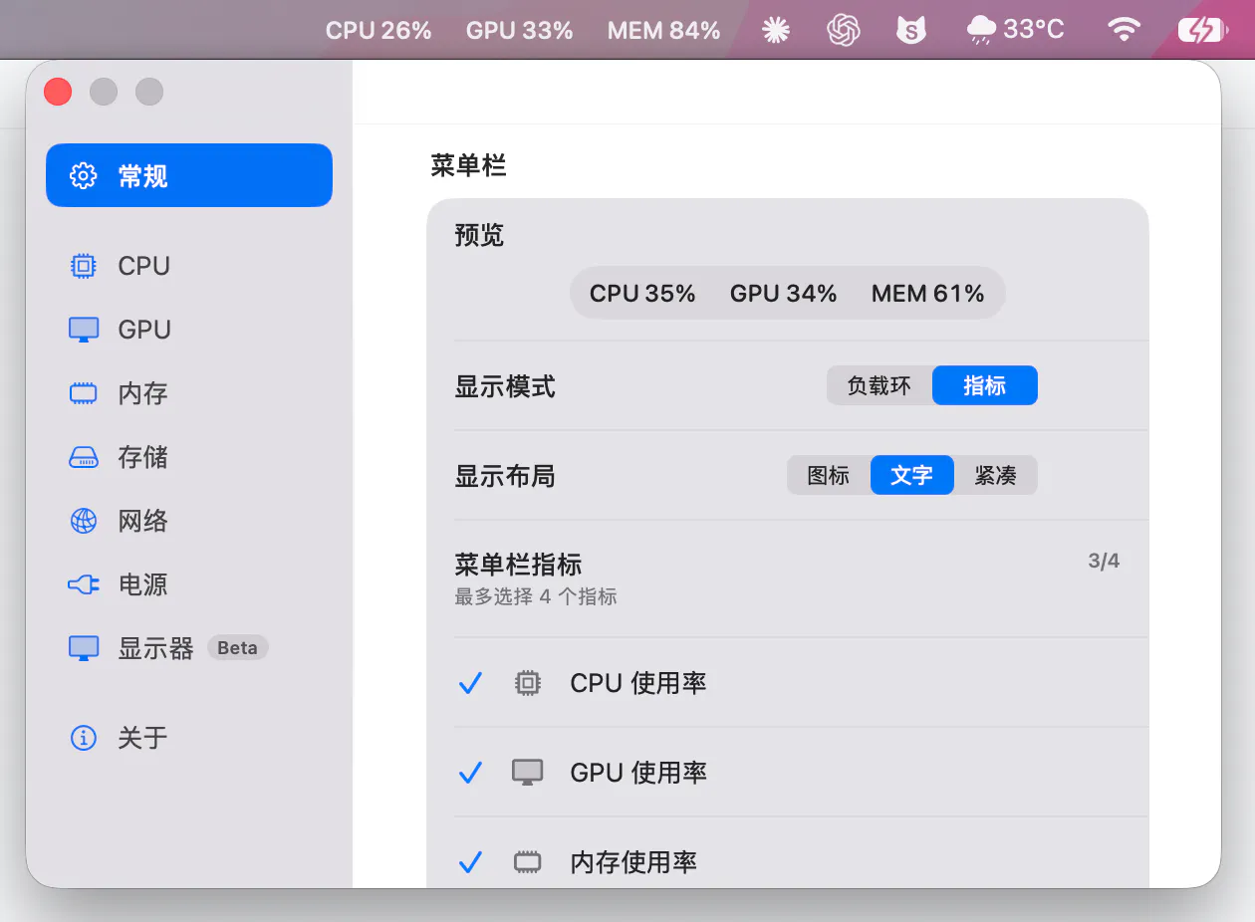Viewport: 1255px width, 922px height.
Task: Click the chip icon beside CPU 使用率
Action: click(x=528, y=683)
